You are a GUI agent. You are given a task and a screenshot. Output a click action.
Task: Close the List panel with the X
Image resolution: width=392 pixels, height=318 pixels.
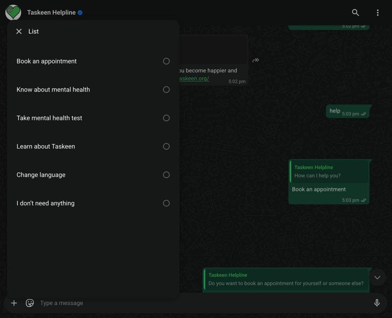click(19, 31)
